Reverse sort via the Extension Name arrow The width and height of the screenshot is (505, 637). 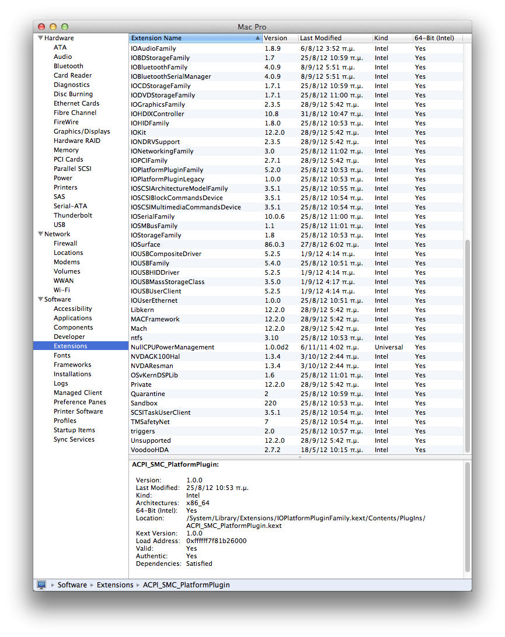257,38
